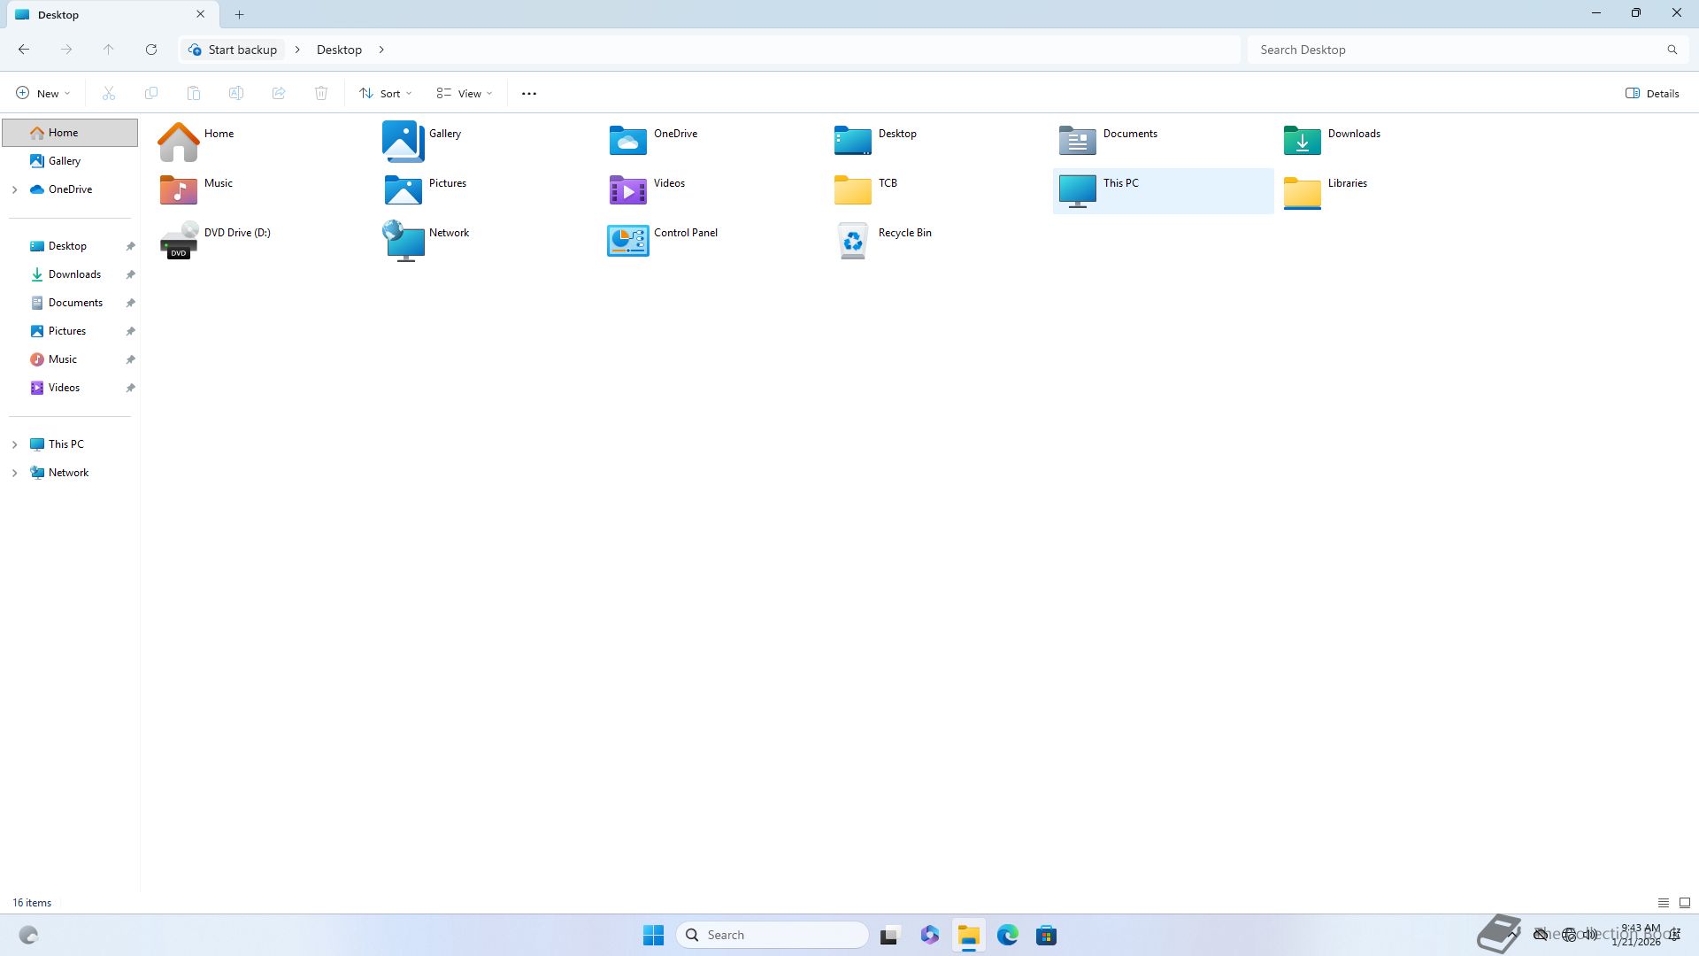Switch to large thumbnails view in status bar
The image size is (1699, 956).
[1685, 903]
